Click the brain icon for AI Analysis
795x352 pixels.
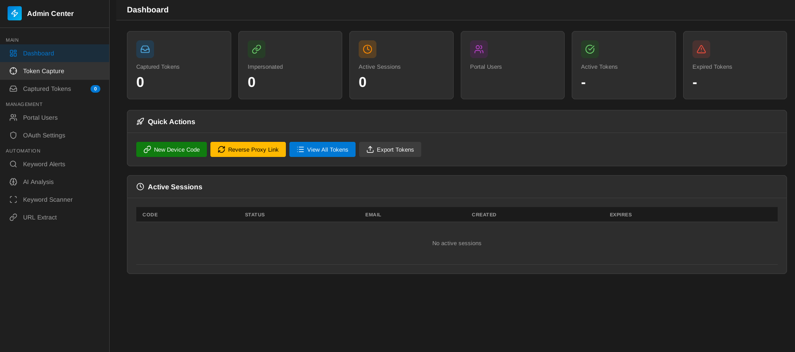click(13, 182)
